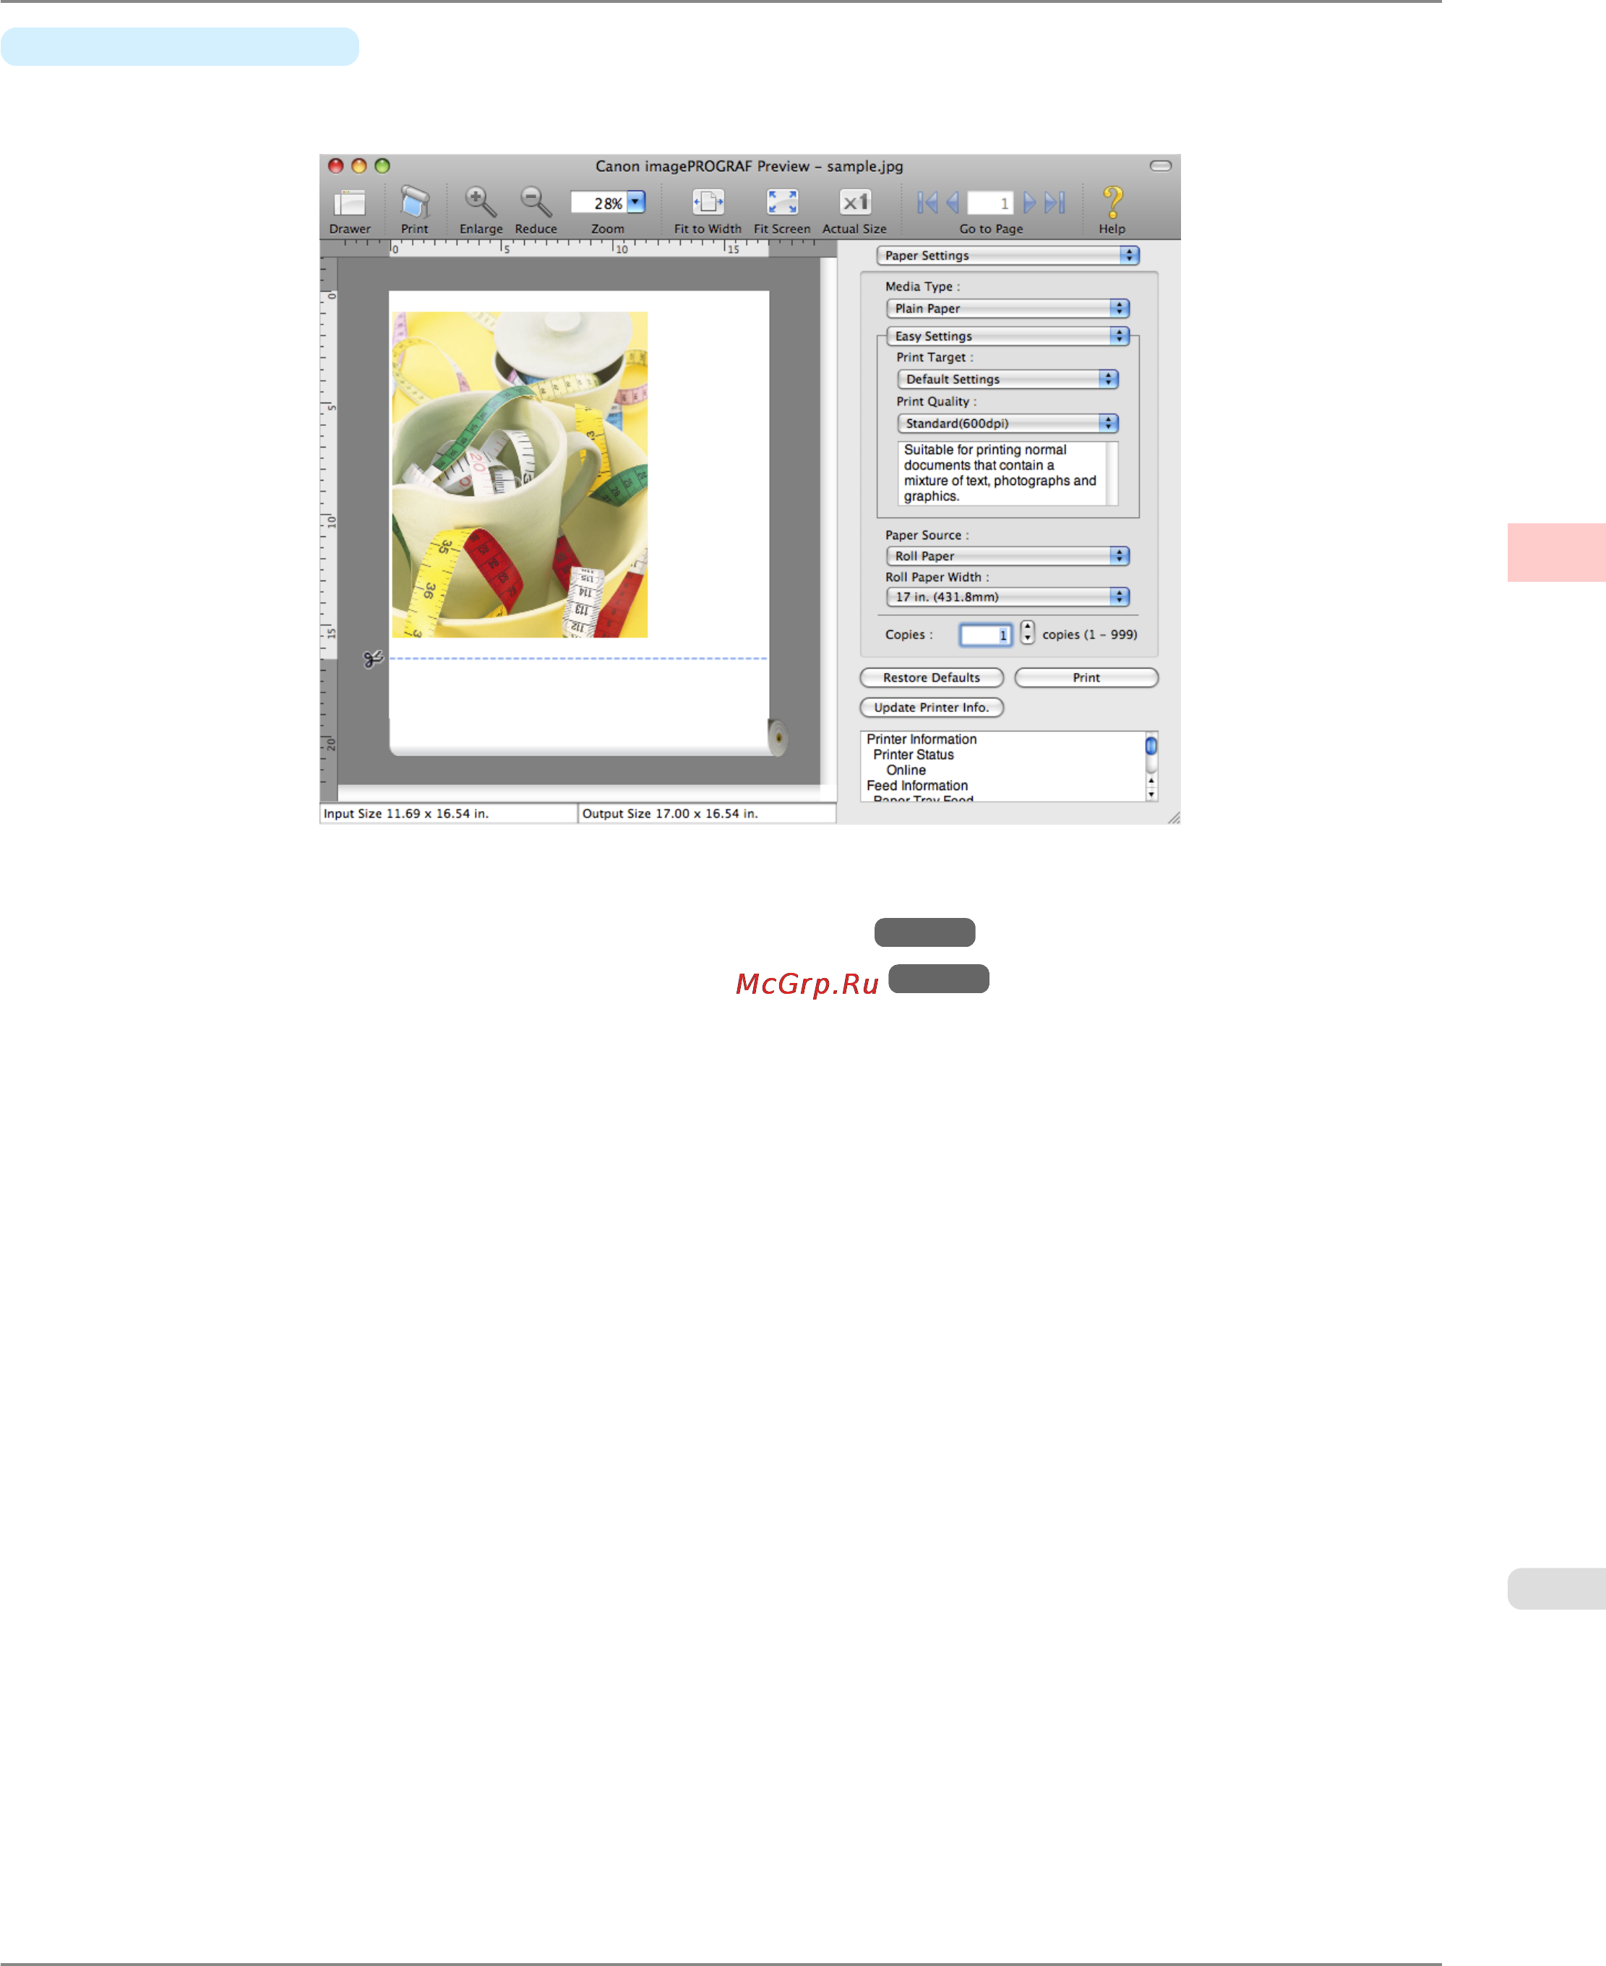
Task: Open Paper Source Roll Paper dropdown
Action: 1008,556
